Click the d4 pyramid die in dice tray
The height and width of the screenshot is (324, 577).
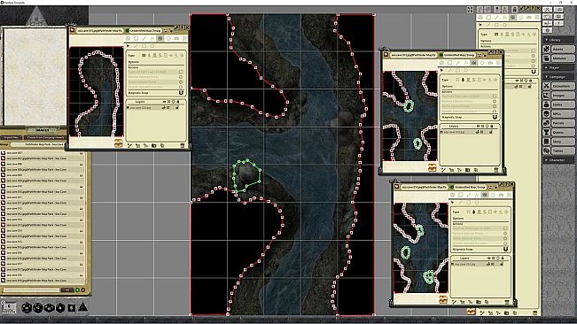(82, 307)
